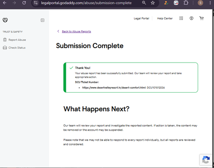Click the Check Status envelope icon
The width and height of the screenshot is (214, 168).
click(5, 48)
